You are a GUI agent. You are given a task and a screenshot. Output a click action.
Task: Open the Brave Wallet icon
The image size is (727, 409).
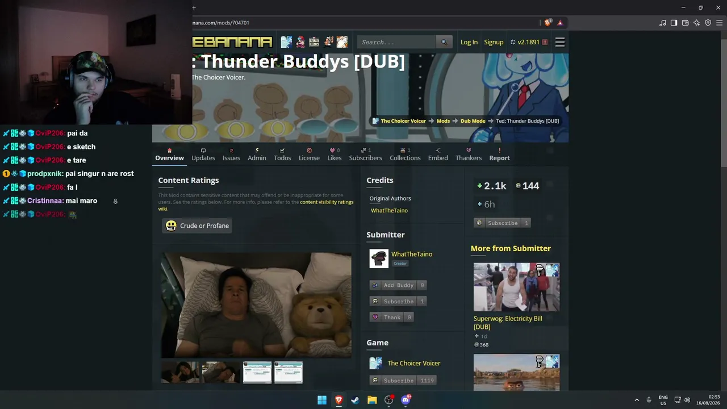[x=685, y=23]
